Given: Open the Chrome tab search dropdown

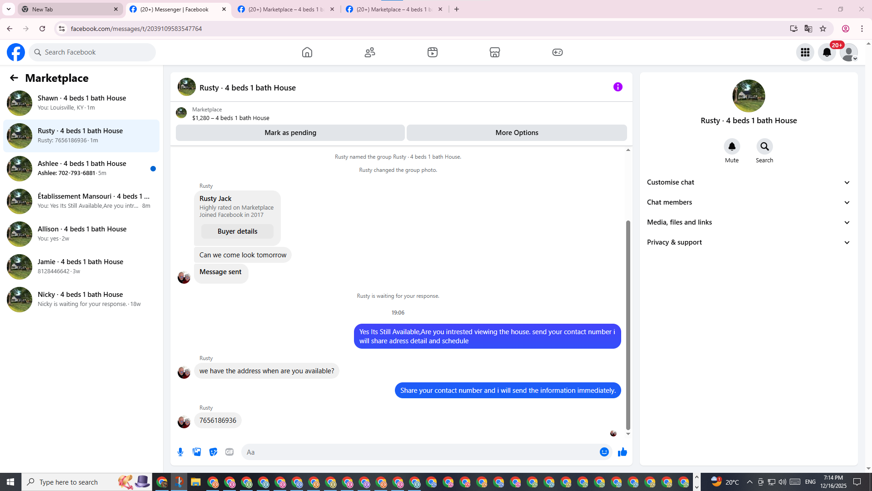Looking at the screenshot, I should [x=9, y=9].
